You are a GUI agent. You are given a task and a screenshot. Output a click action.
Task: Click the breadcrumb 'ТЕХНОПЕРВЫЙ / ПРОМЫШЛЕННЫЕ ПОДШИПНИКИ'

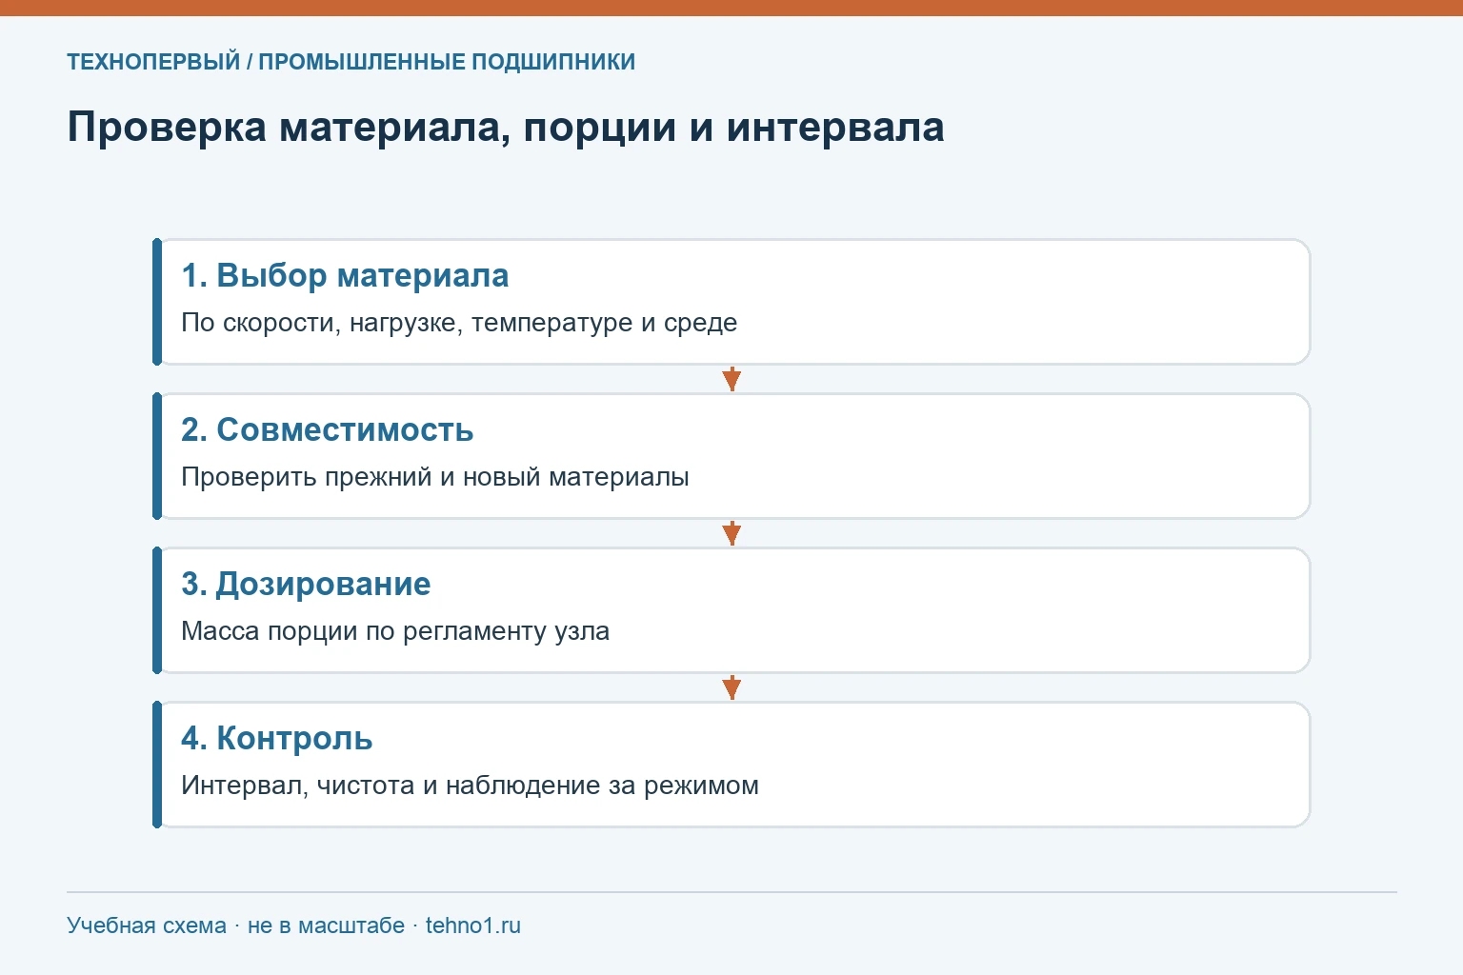click(x=351, y=62)
